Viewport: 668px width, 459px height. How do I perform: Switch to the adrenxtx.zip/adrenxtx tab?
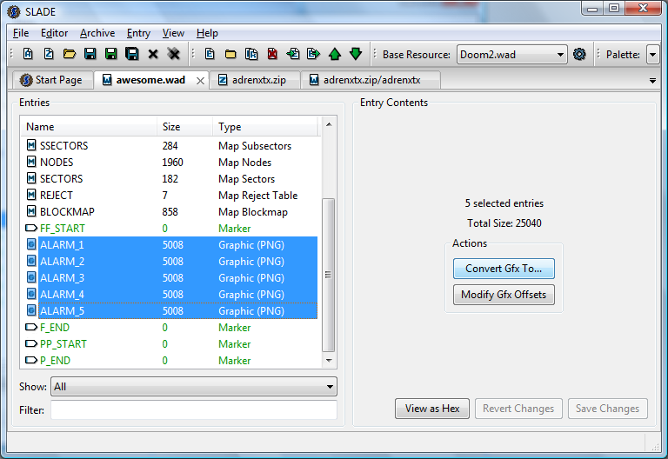click(x=371, y=80)
